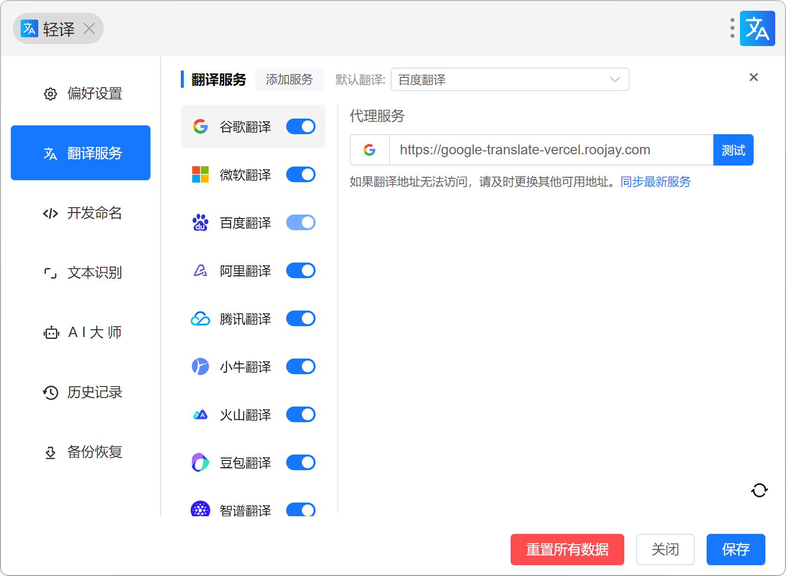Expand the 默认翻译 dropdown list
This screenshot has width=786, height=576.
coord(510,79)
